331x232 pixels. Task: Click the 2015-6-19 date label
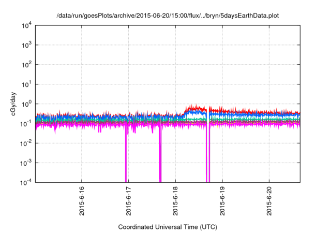click(x=222, y=201)
